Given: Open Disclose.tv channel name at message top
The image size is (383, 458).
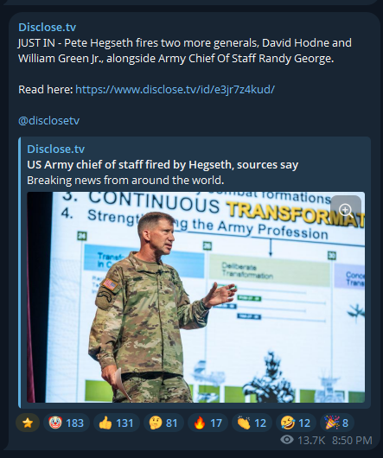Looking at the screenshot, I should click(47, 27).
